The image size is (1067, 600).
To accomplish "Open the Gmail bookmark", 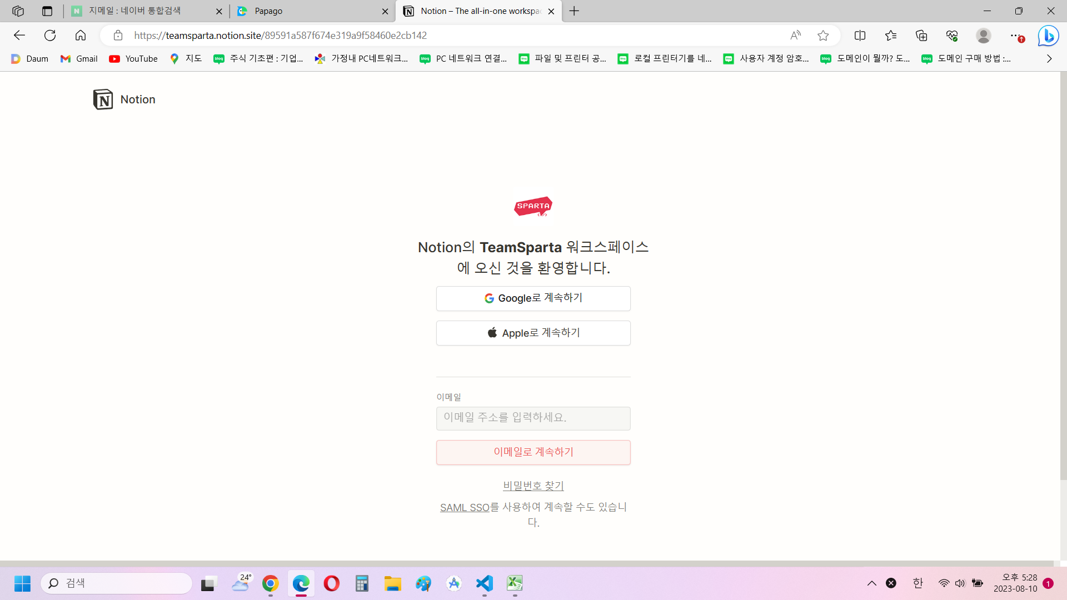I will (x=79, y=59).
